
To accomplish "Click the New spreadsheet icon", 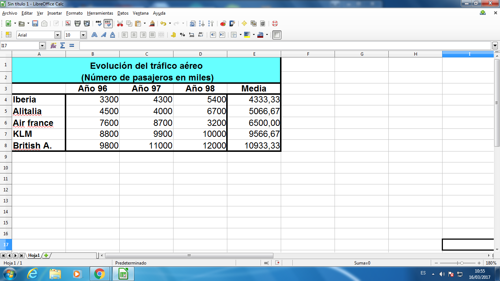I will (x=8, y=23).
